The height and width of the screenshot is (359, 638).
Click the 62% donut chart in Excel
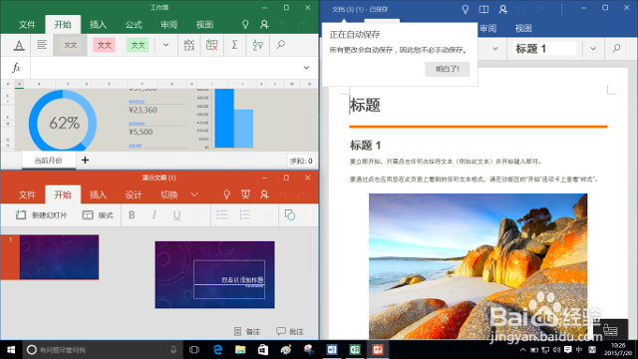[63, 121]
